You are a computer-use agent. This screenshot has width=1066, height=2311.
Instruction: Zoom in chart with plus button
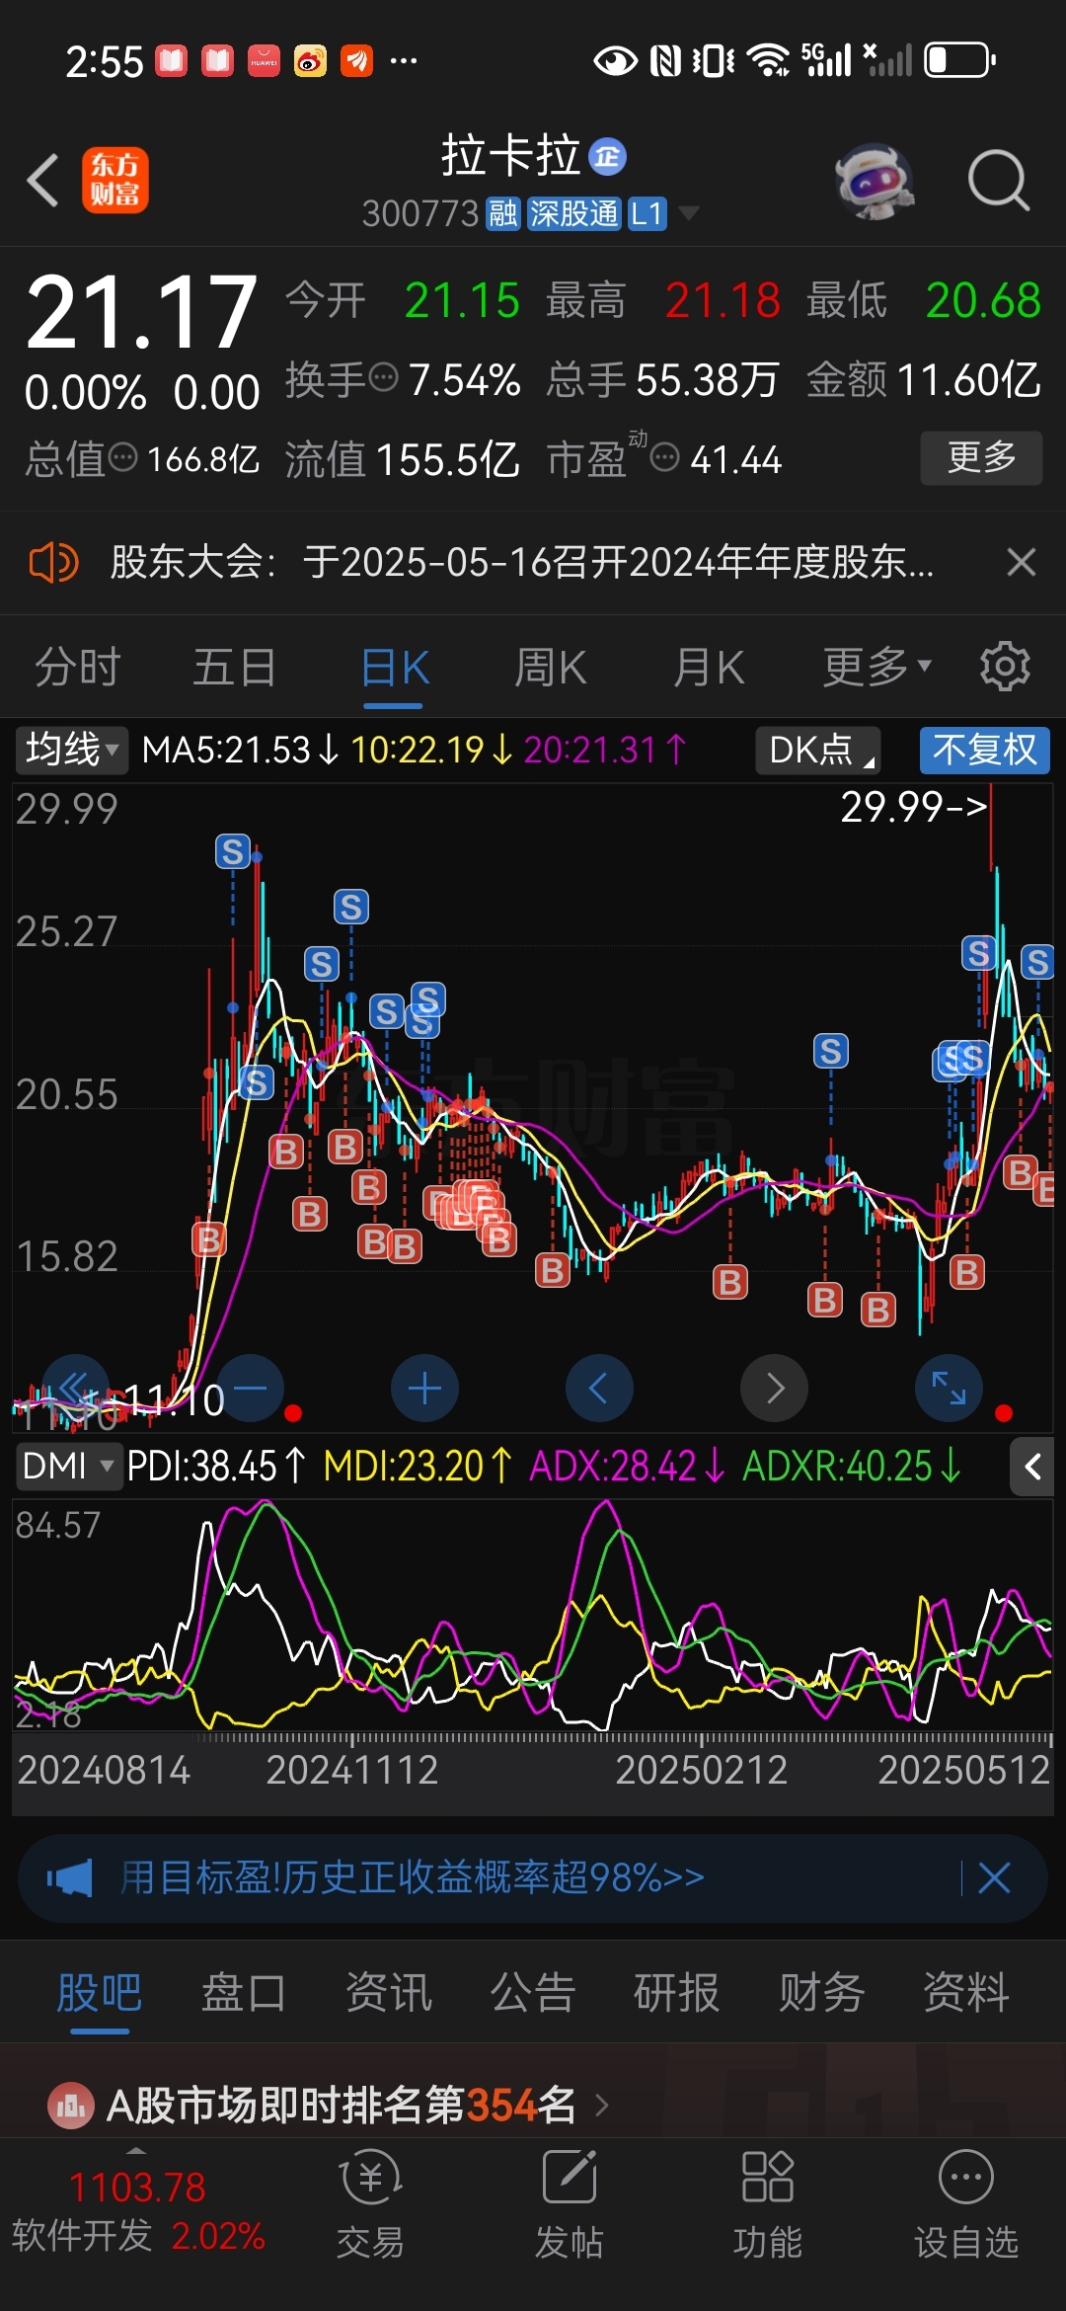click(x=424, y=1388)
